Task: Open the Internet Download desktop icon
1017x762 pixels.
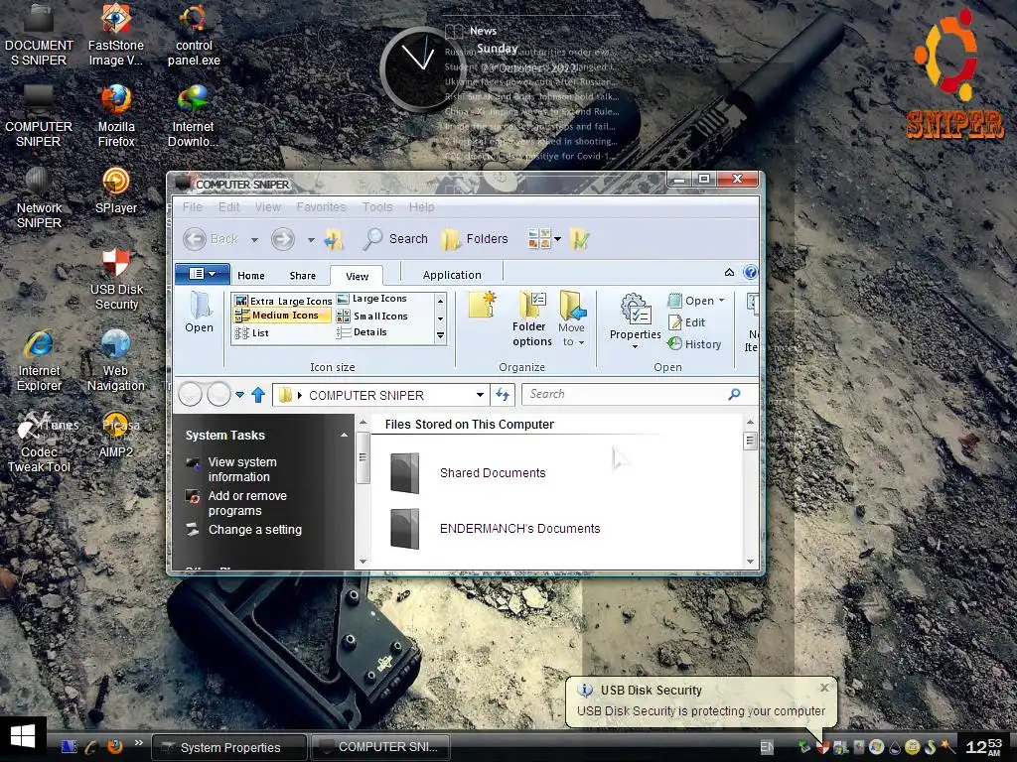Action: tap(194, 115)
